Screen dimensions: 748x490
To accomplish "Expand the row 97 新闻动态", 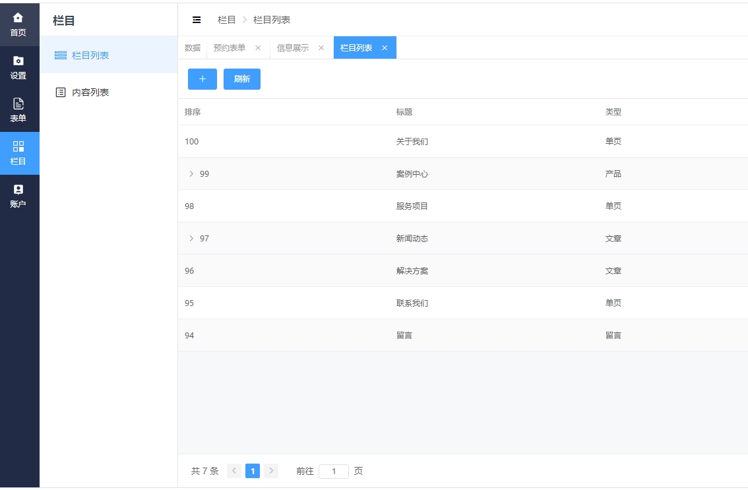I will point(191,239).
